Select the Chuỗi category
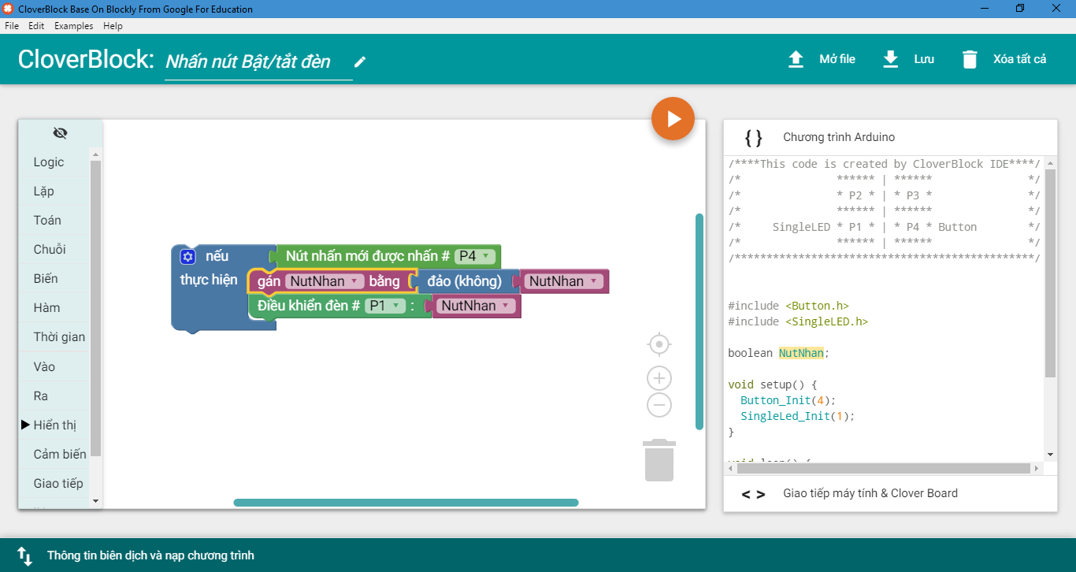1076x572 pixels. point(54,250)
